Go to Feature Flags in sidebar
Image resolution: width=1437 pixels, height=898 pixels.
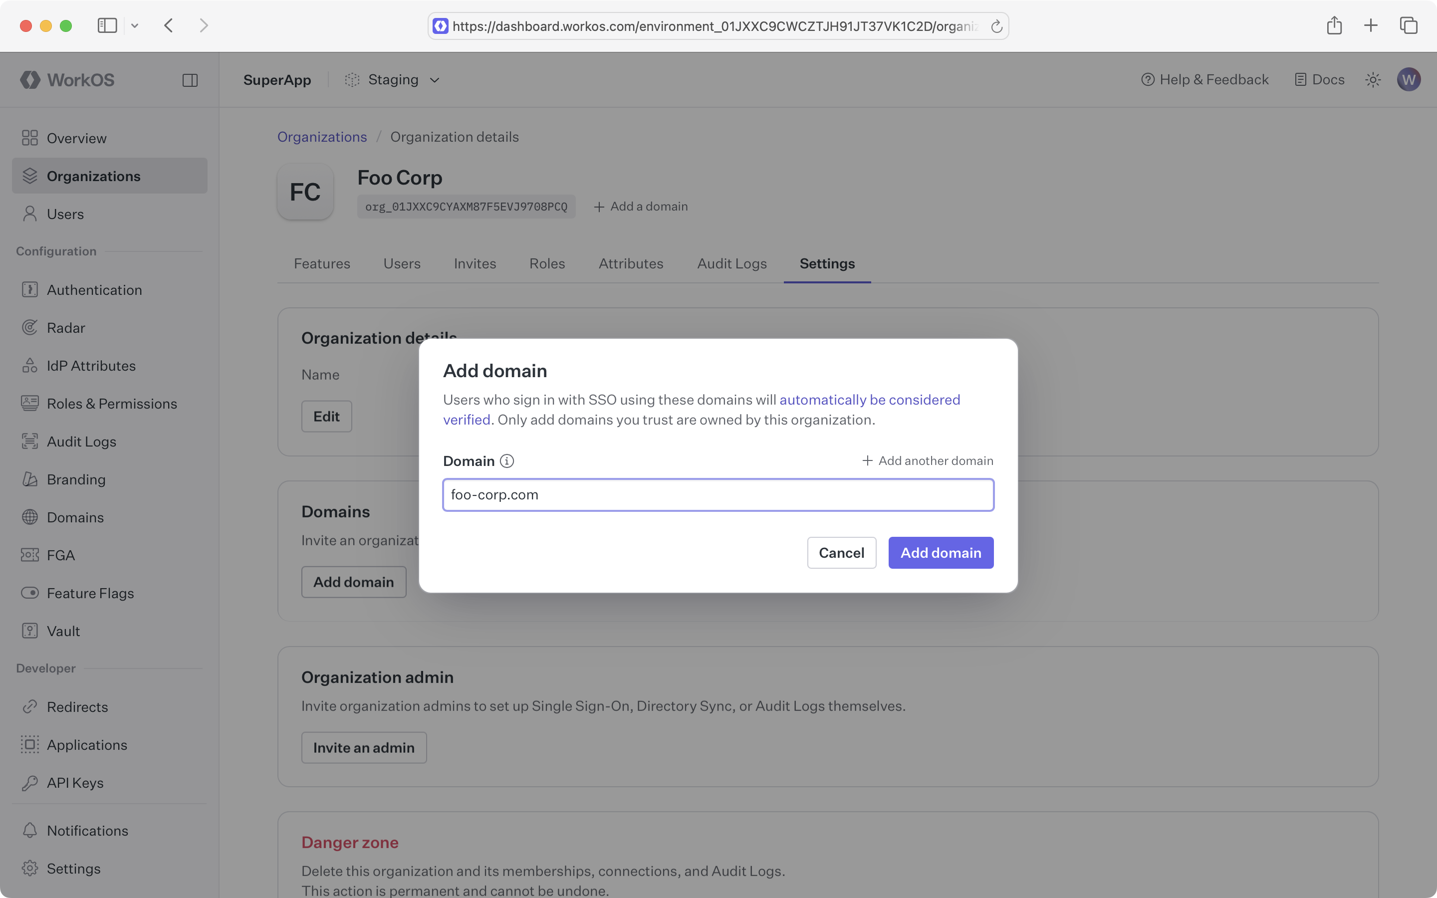tap(90, 593)
